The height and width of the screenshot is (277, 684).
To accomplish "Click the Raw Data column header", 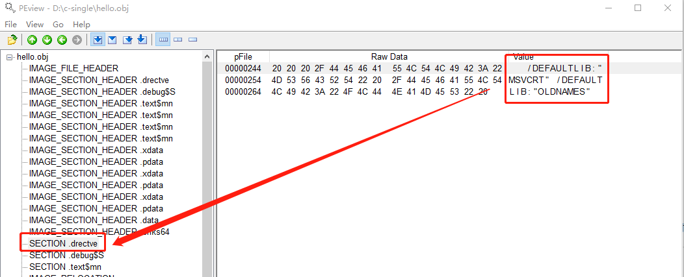I will pos(389,56).
